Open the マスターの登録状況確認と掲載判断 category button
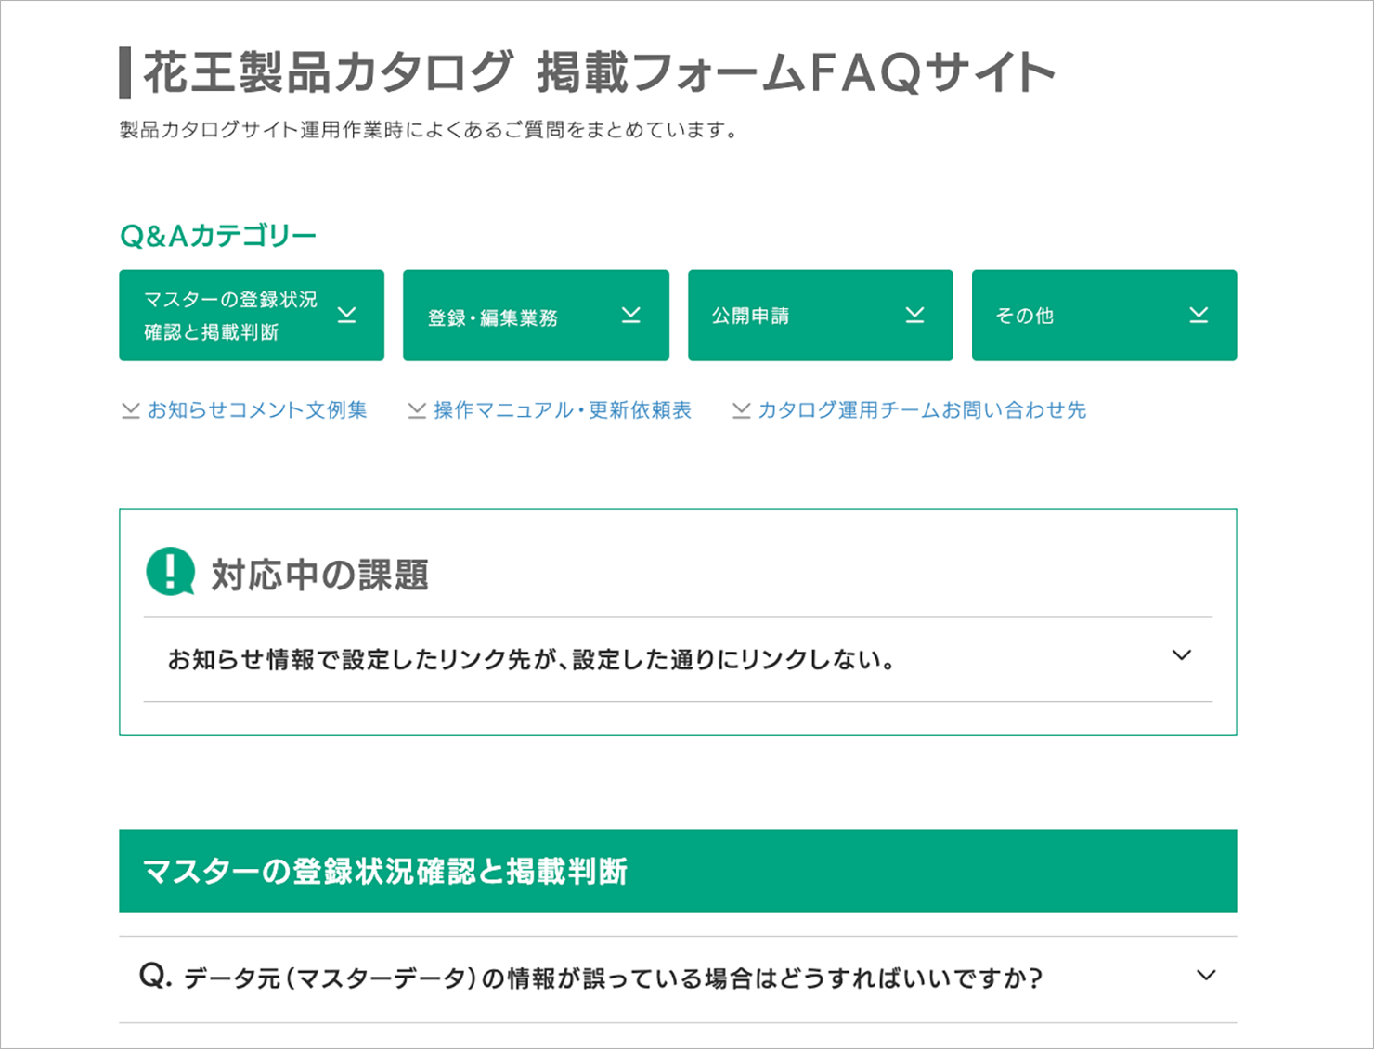Viewport: 1374px width, 1049px height. point(252,315)
